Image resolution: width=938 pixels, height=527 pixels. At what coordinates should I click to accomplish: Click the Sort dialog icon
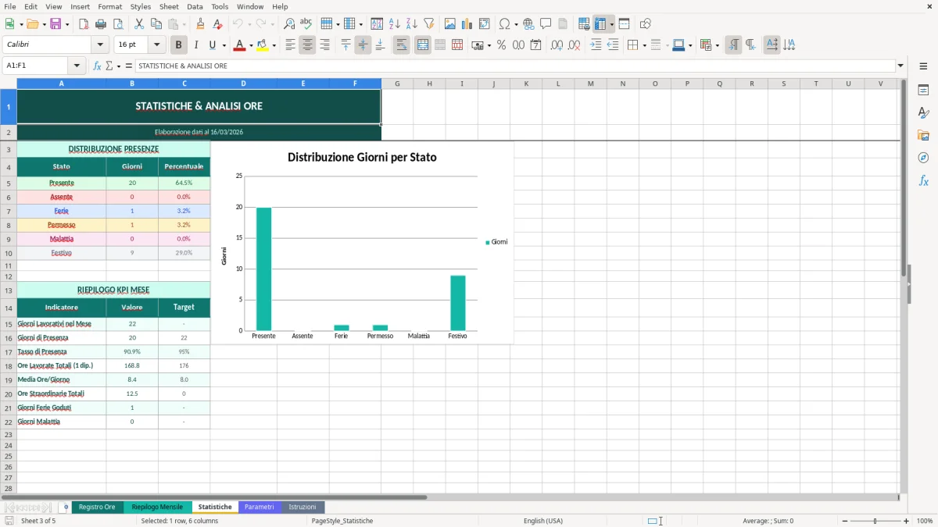coord(377,24)
